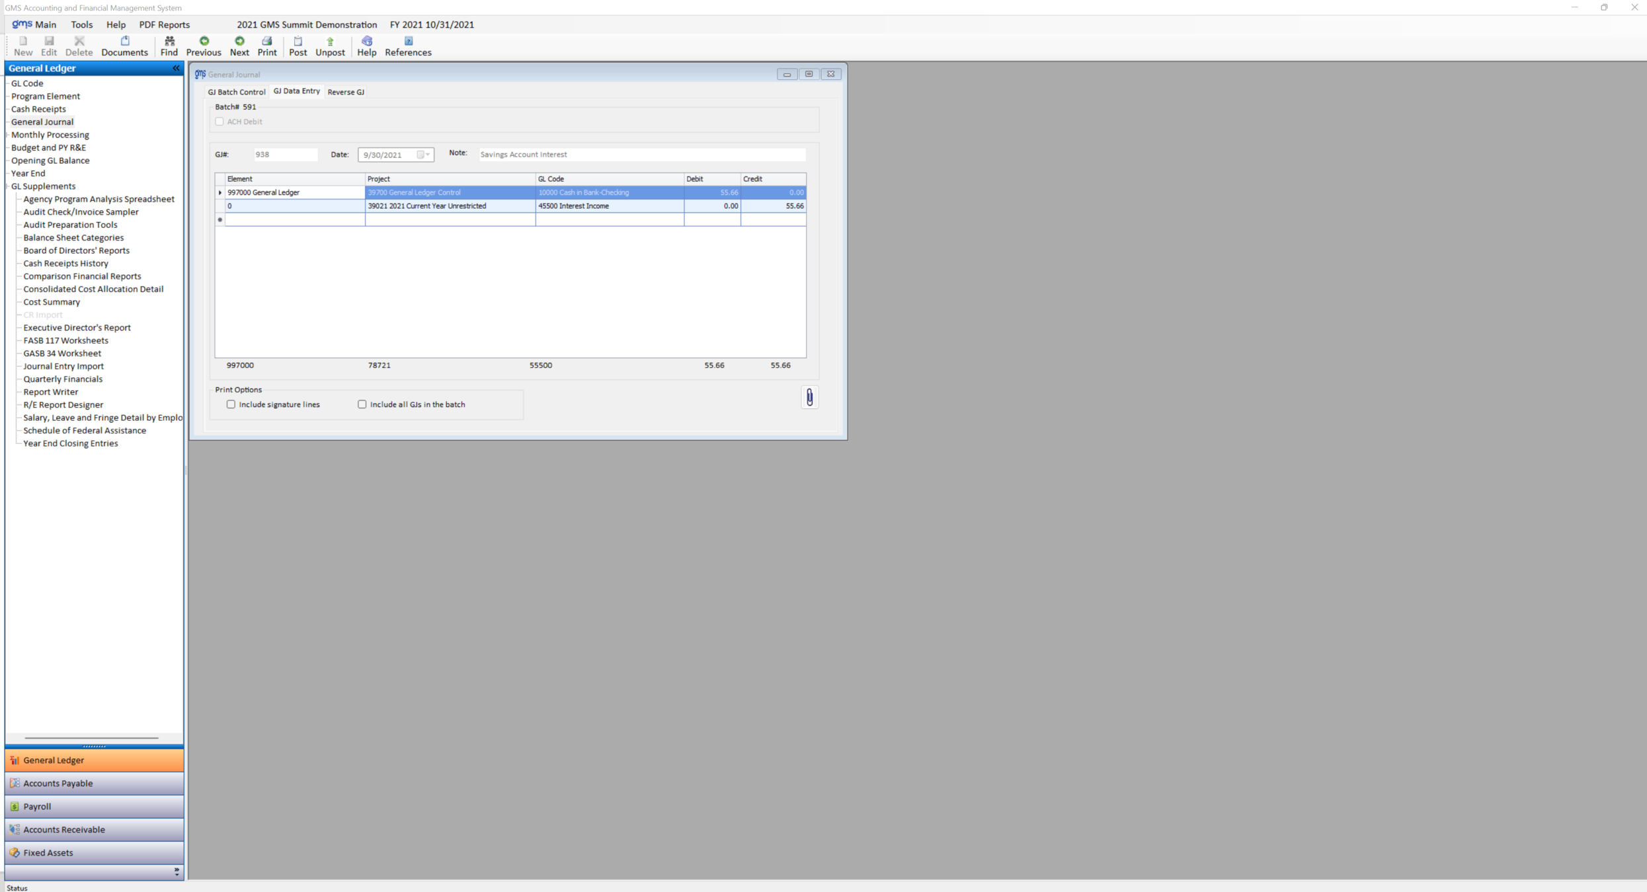Go to Previous journal record

(204, 46)
